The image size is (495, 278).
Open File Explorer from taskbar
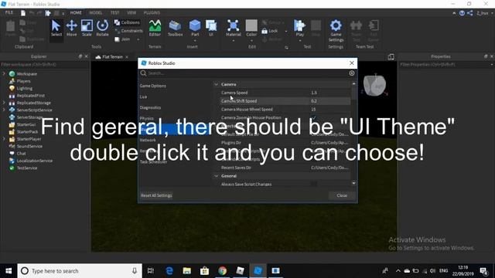point(187,271)
